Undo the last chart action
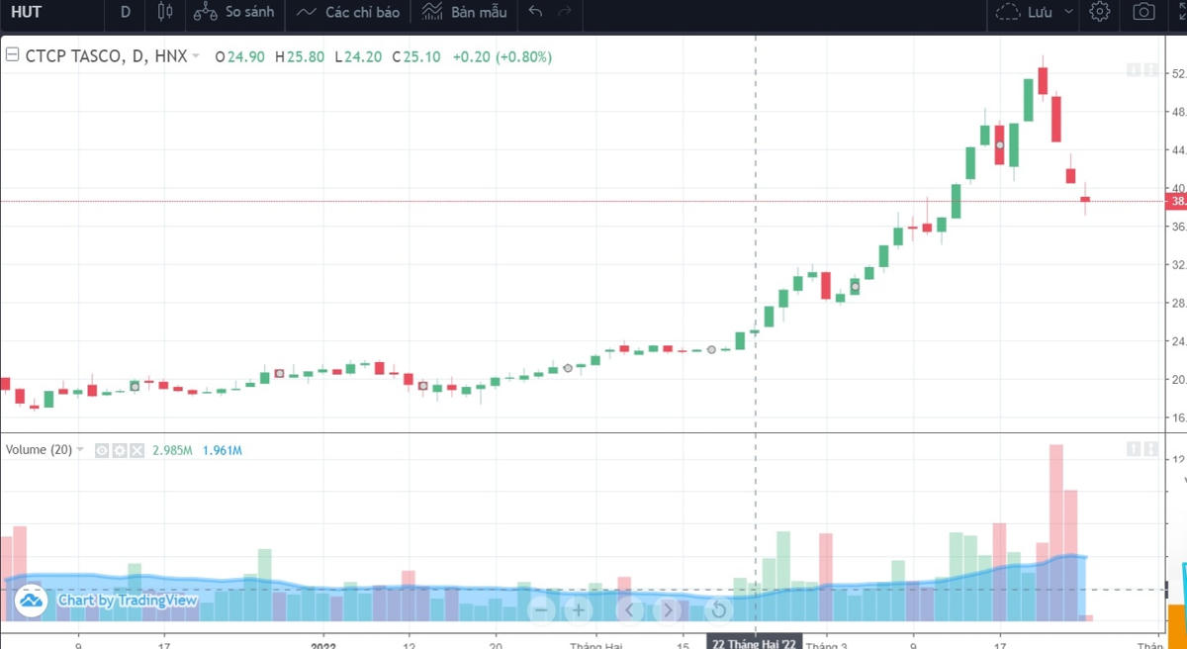The width and height of the screenshot is (1187, 649). tap(535, 13)
